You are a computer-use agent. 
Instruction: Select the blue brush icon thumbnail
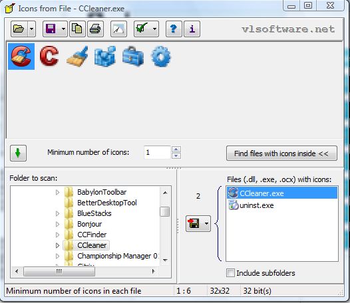77,56
